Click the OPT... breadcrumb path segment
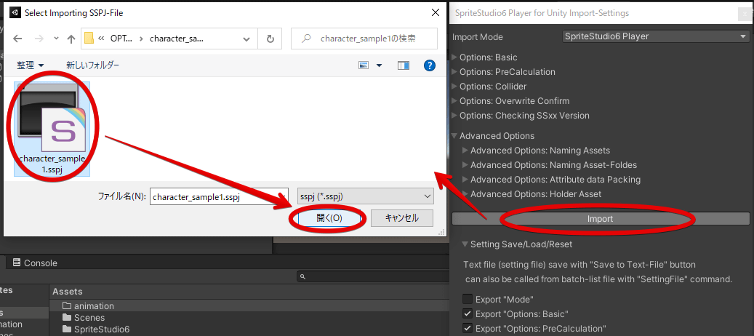Image resolution: width=754 pixels, height=336 pixels. click(121, 39)
